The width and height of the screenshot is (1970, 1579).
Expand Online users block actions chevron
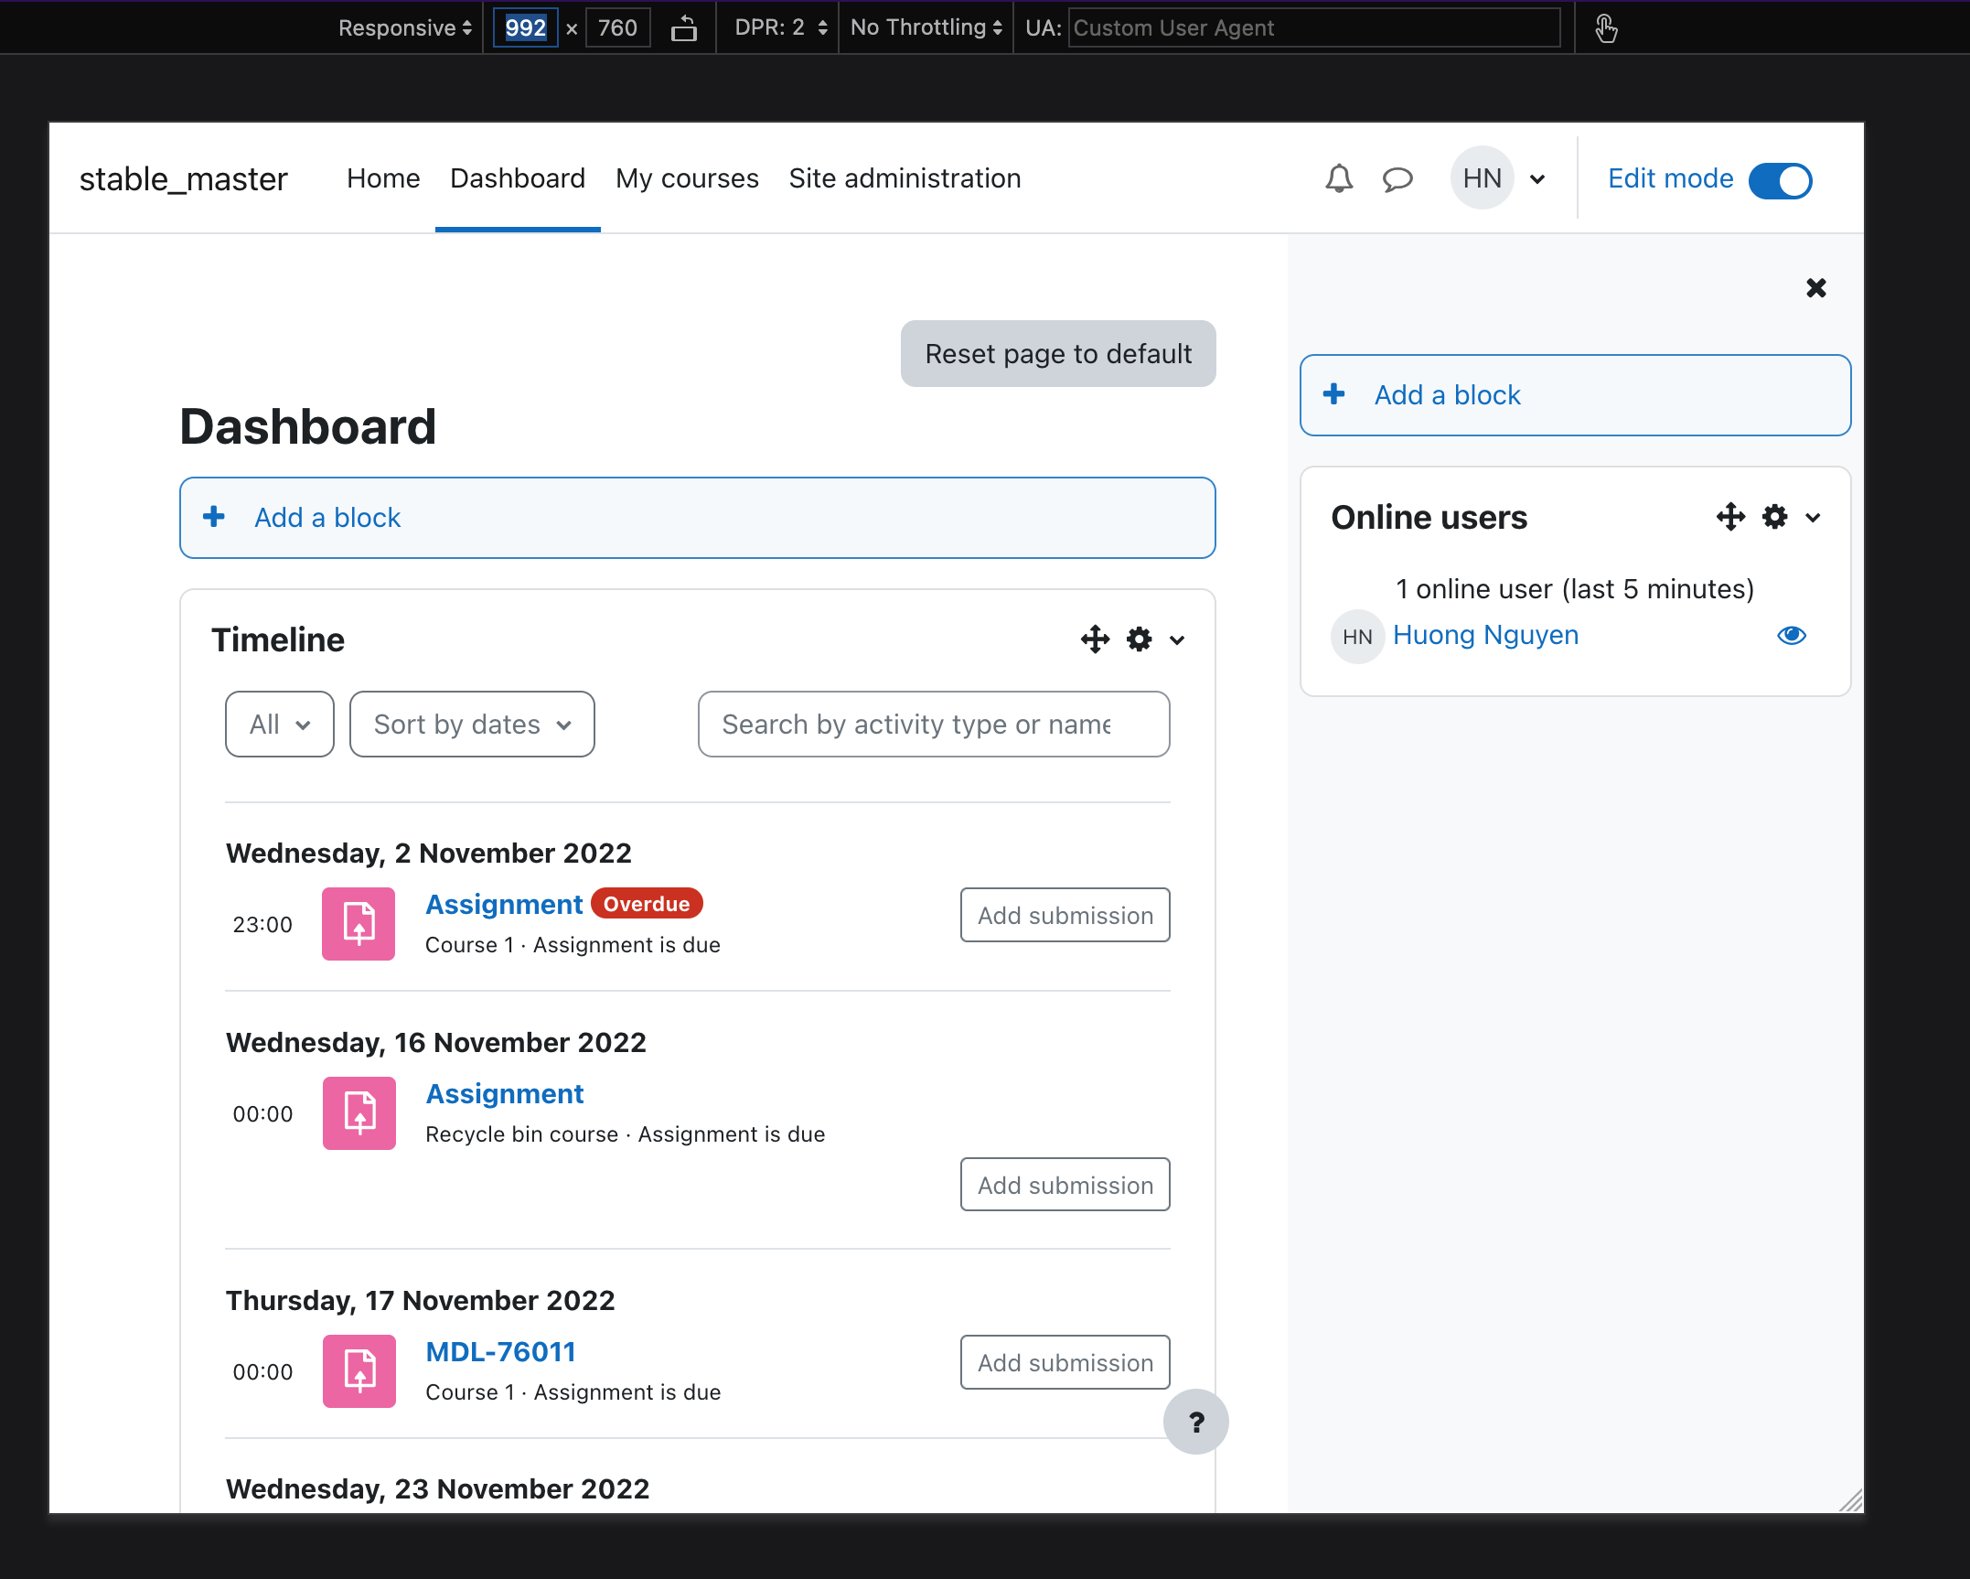click(x=1813, y=518)
